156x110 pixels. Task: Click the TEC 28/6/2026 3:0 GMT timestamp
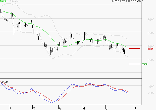point(127,1)
